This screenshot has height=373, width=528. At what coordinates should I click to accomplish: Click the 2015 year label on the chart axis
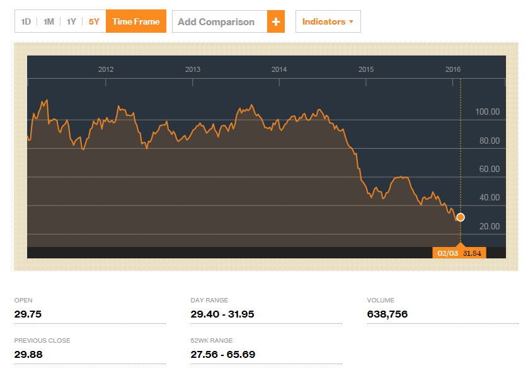366,69
